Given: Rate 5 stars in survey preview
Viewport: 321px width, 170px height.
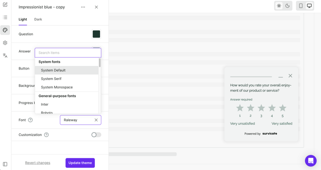Looking at the screenshot, I should click(282, 108).
